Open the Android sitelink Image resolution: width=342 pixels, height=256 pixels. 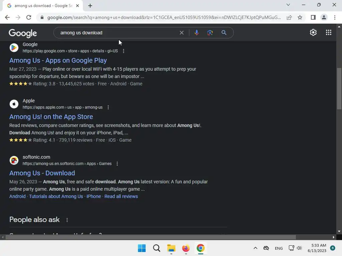[x=17, y=196]
